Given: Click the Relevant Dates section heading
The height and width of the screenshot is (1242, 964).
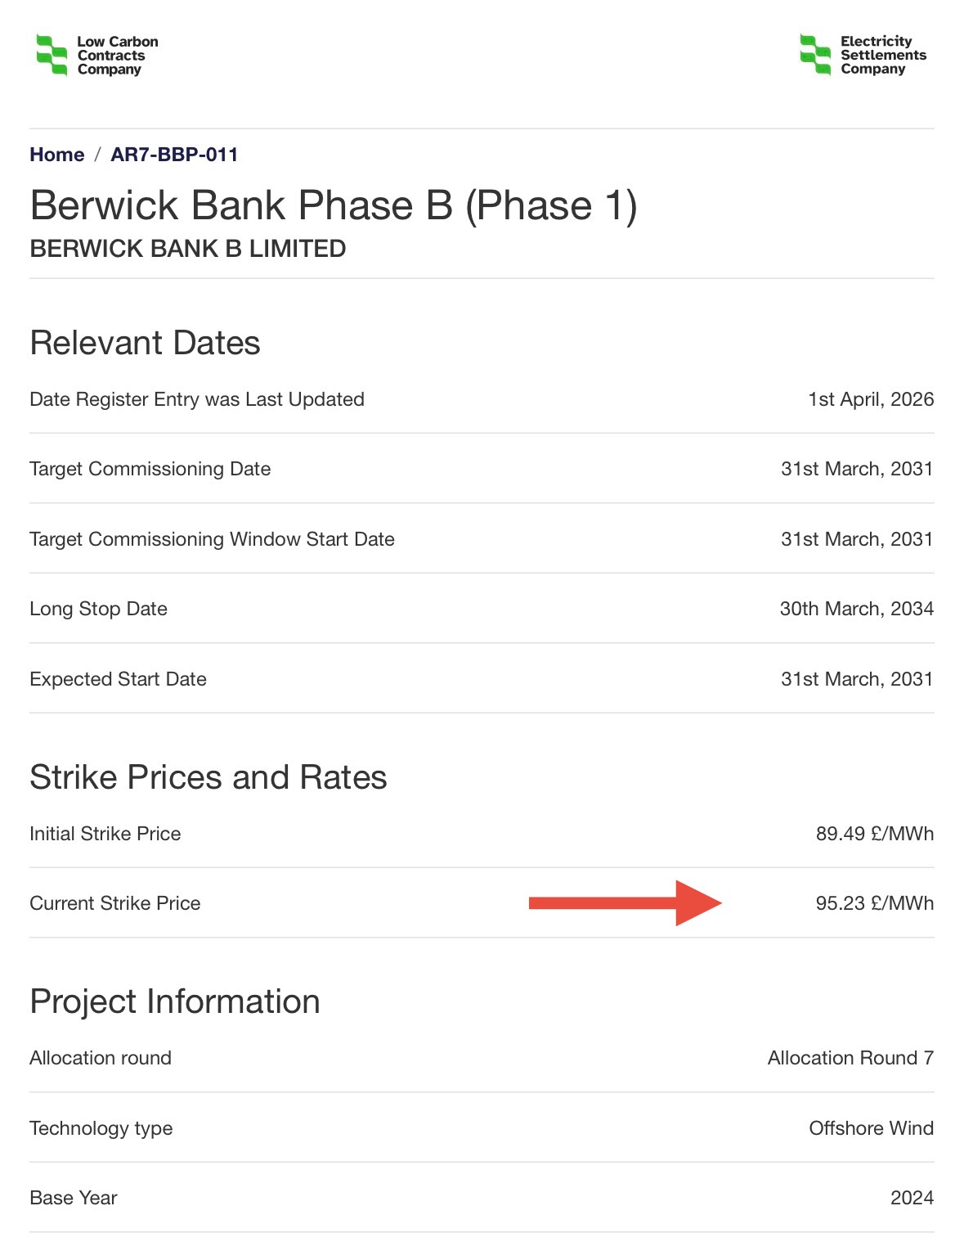Looking at the screenshot, I should click(x=145, y=343).
